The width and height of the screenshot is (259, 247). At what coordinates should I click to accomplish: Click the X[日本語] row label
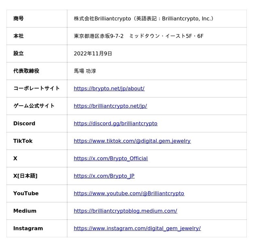tap(25, 176)
